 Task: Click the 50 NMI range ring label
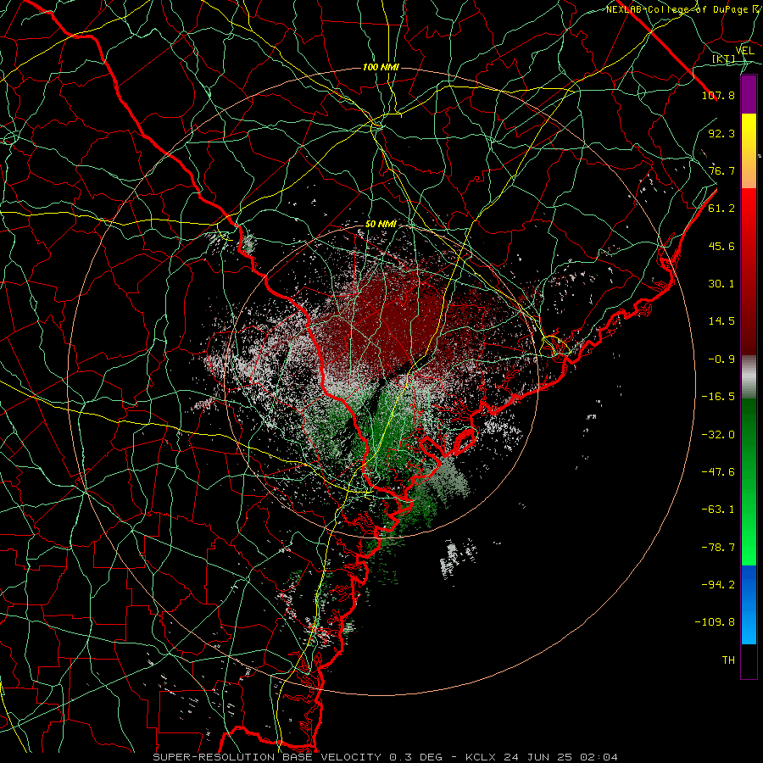tap(381, 225)
